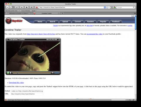The width and height of the screenshot is (141, 107).
Task: Open the Home navigation tab
Action: [x=40, y=22]
